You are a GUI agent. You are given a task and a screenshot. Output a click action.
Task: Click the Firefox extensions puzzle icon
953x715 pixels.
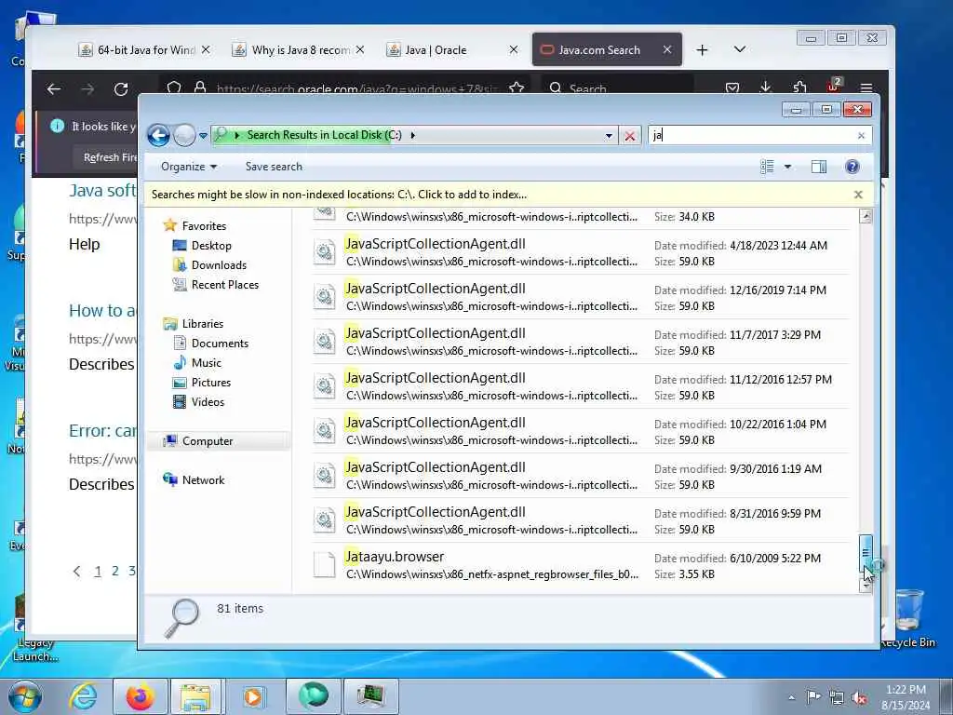click(x=799, y=88)
